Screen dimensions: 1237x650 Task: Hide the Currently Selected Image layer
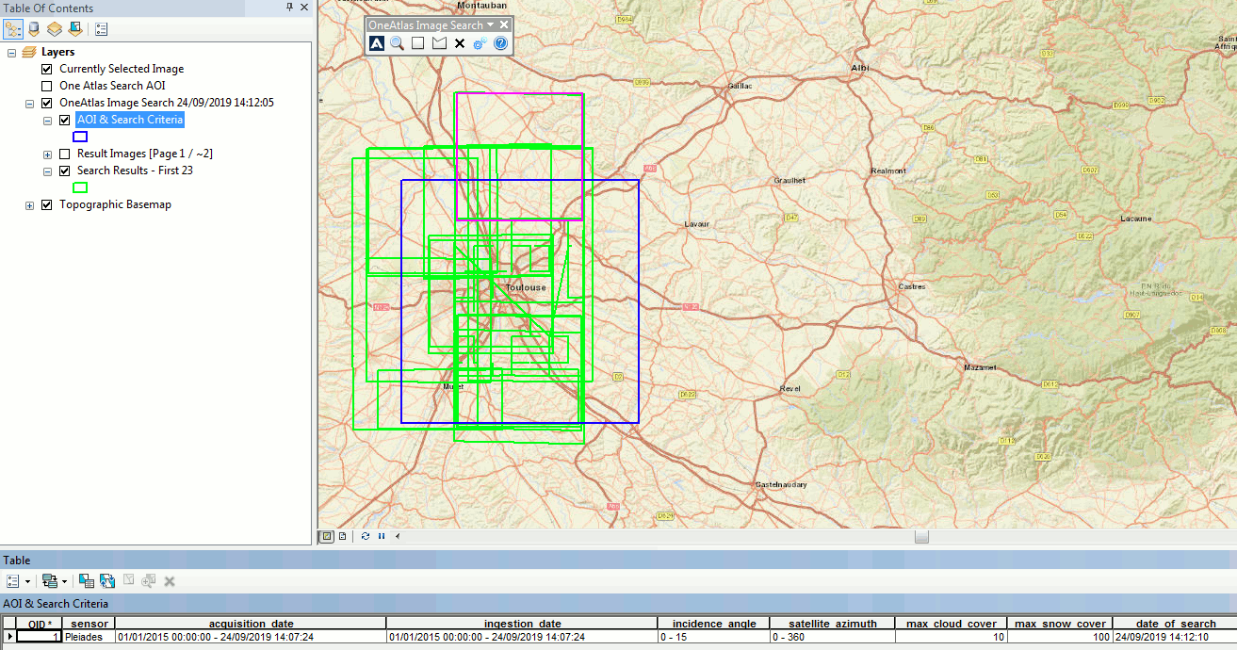tap(46, 68)
